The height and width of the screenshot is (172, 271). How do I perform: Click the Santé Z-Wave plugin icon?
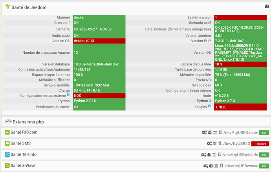click(x=7, y=166)
